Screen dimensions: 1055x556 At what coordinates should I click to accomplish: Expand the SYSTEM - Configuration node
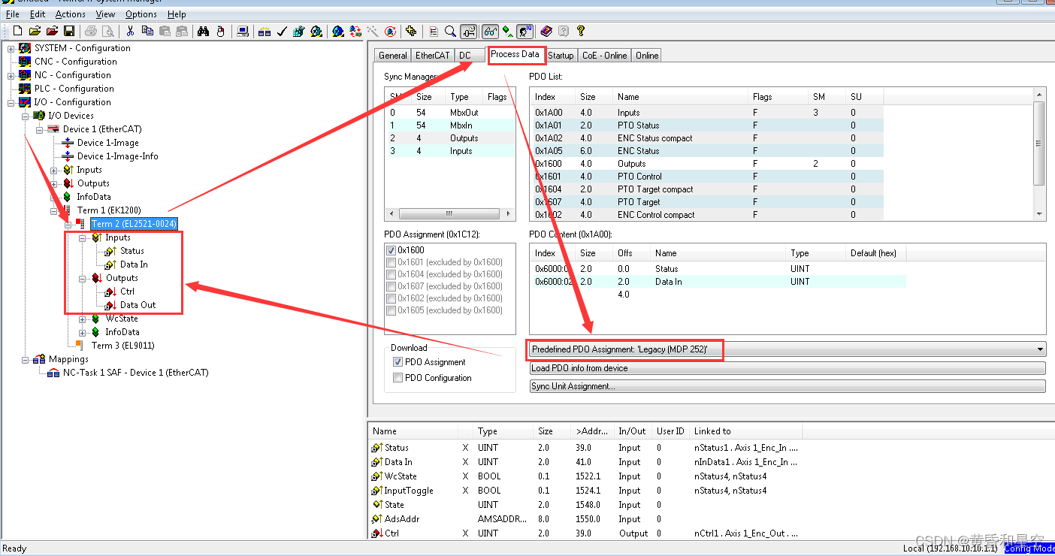(x=11, y=48)
